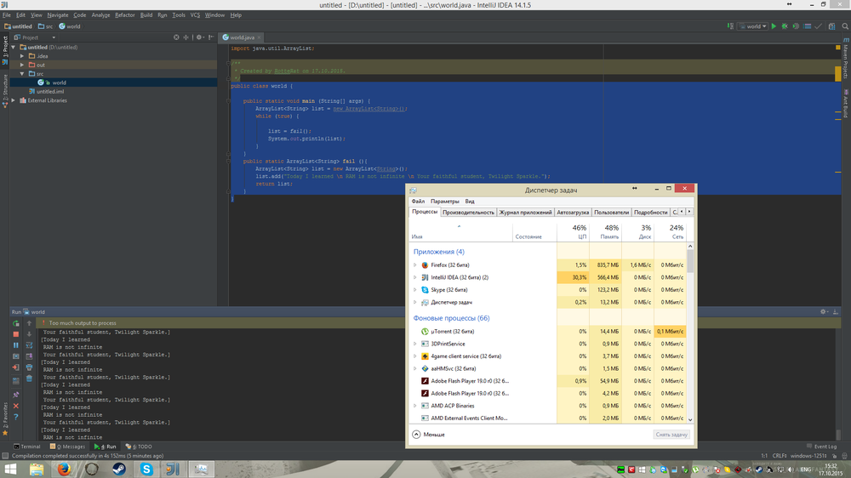
Task: Stop the running process with red square
Action: [15, 334]
